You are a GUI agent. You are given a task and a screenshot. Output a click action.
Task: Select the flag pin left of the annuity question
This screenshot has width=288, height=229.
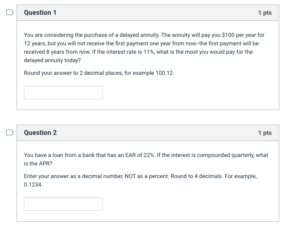coord(10,12)
